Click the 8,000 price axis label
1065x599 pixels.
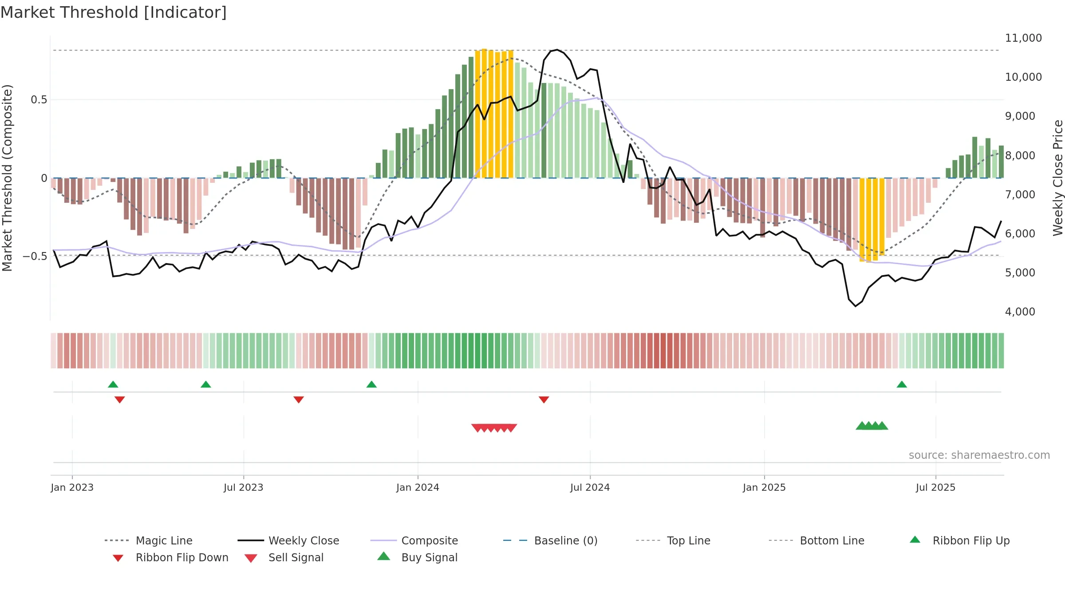1020,155
